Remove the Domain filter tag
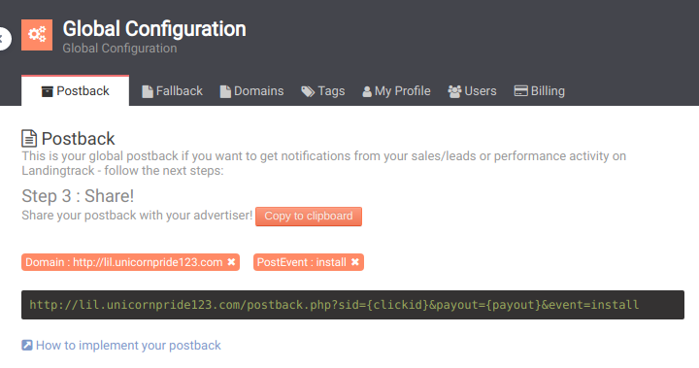The image size is (699, 368). click(x=231, y=262)
